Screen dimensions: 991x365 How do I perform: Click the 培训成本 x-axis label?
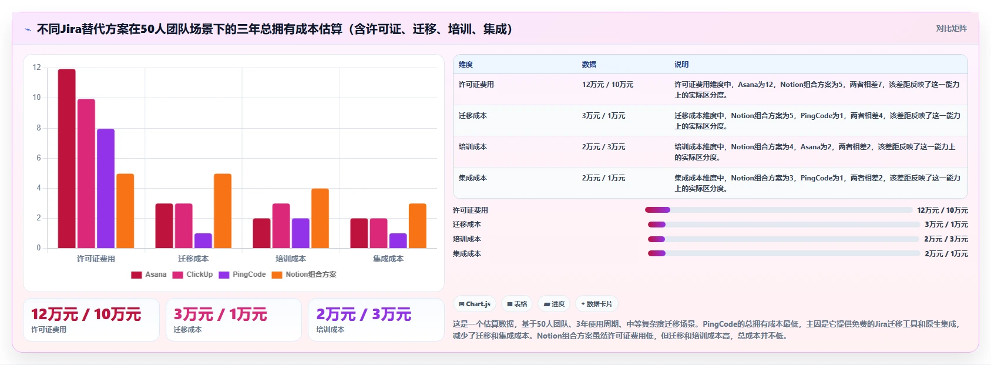tap(291, 259)
